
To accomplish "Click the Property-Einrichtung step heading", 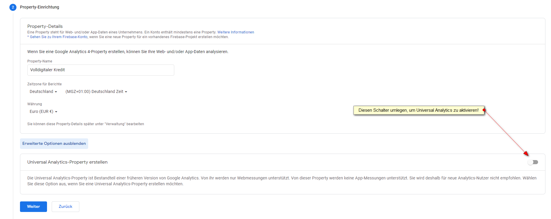I will (39, 7).
